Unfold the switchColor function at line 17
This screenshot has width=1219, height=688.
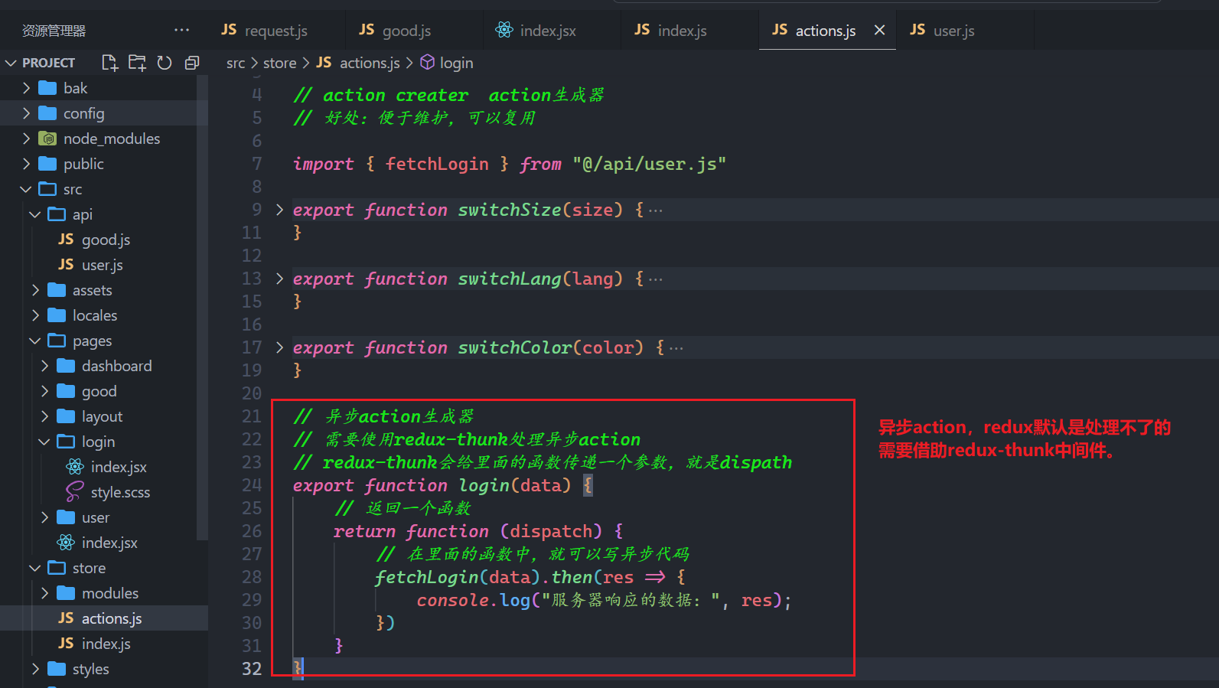click(x=279, y=347)
